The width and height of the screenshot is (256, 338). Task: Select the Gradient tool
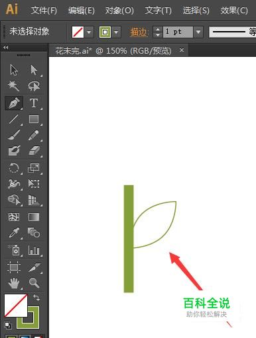(x=34, y=217)
